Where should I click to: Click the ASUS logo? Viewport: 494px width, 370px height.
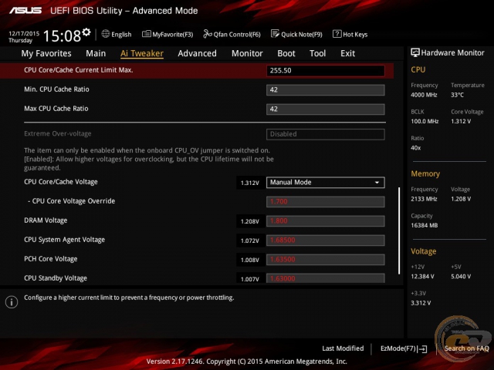25,10
